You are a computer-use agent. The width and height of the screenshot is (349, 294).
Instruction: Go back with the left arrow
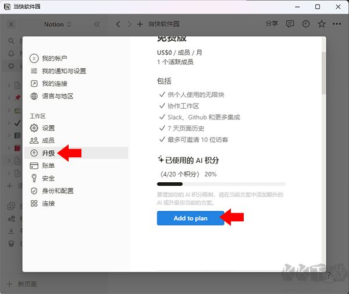coord(118,24)
